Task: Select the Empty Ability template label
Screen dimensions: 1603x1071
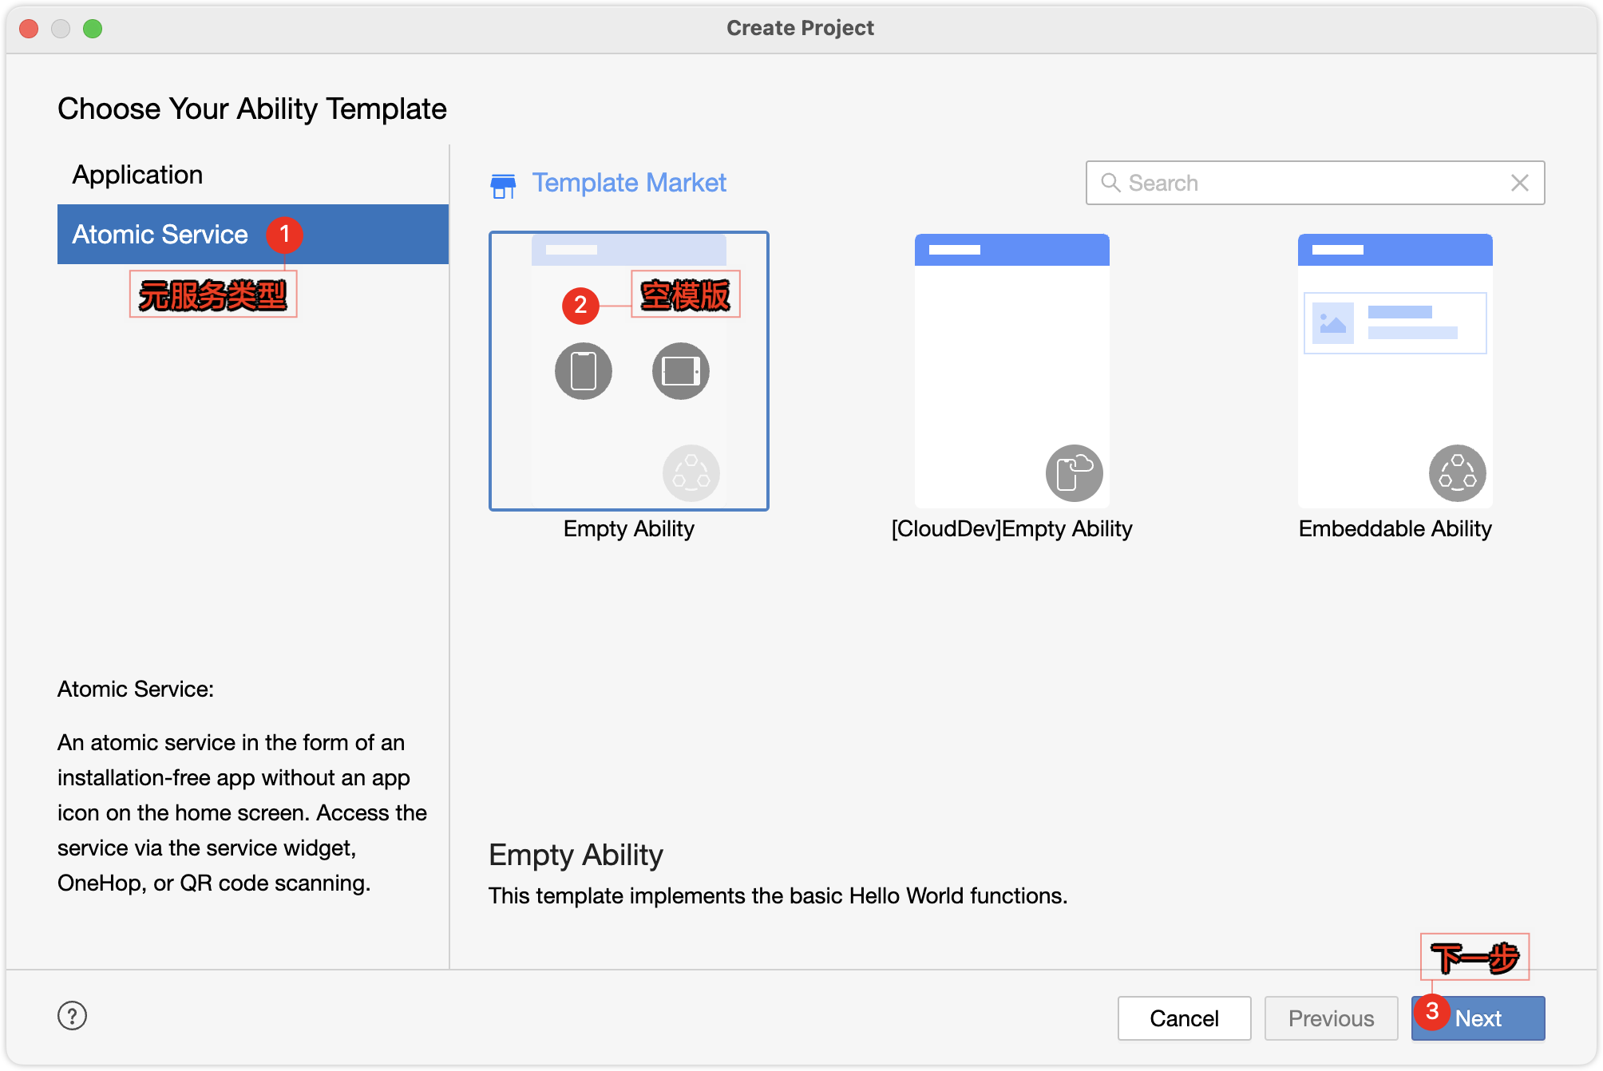Action: tap(629, 528)
